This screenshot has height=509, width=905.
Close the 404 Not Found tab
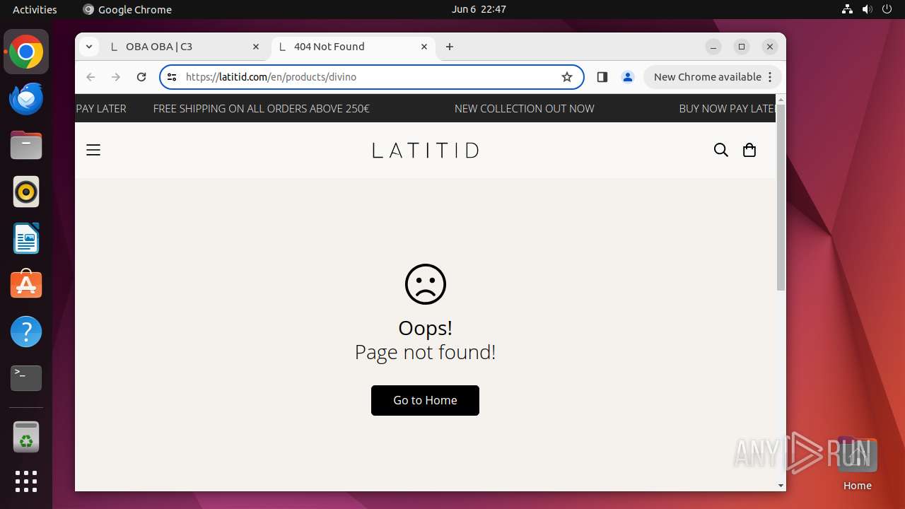click(x=424, y=47)
